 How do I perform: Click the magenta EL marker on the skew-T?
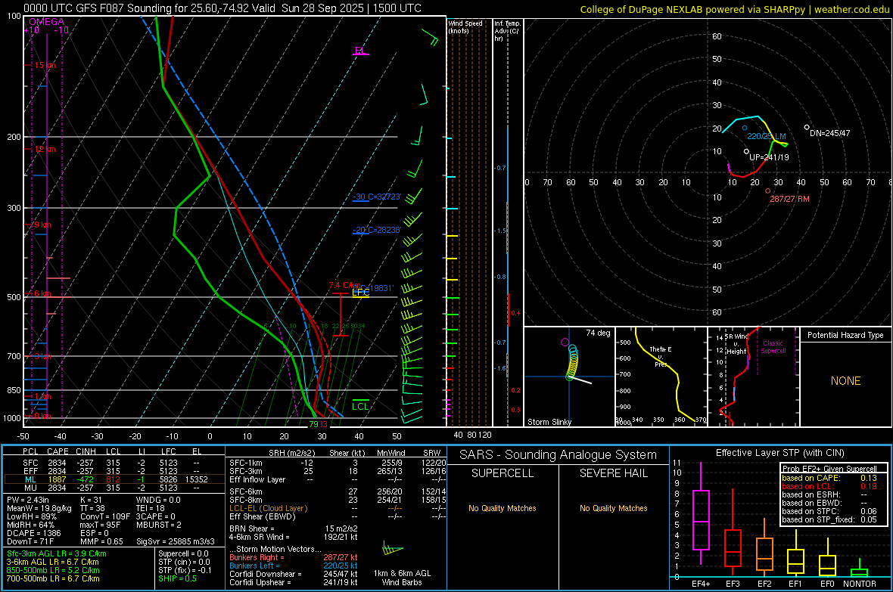tap(360, 51)
